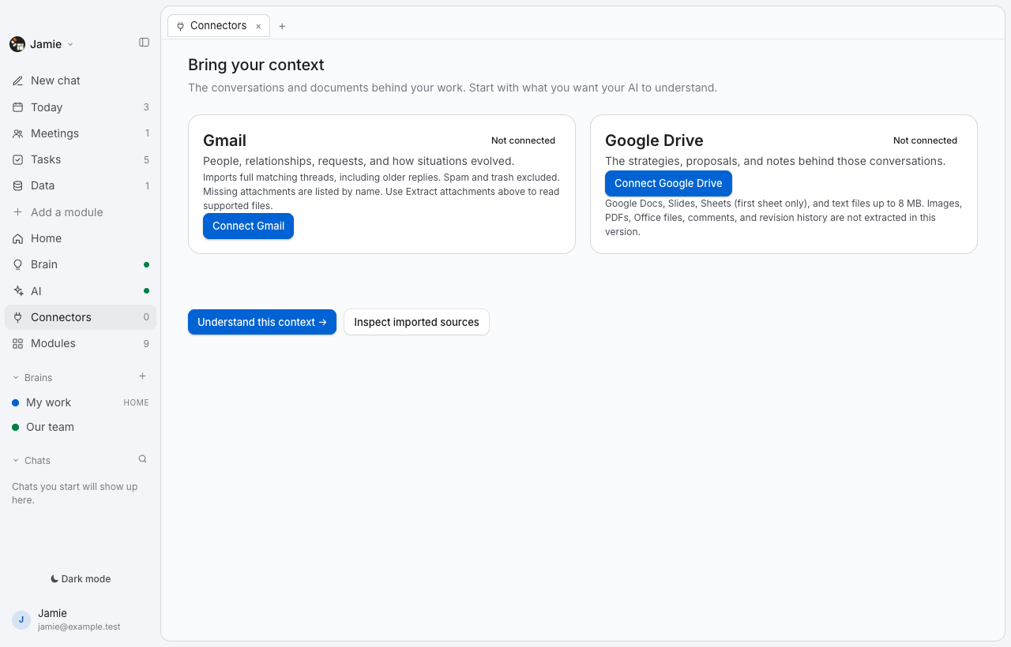Click the New chat pencil icon
The width and height of the screenshot is (1011, 647).
point(18,80)
